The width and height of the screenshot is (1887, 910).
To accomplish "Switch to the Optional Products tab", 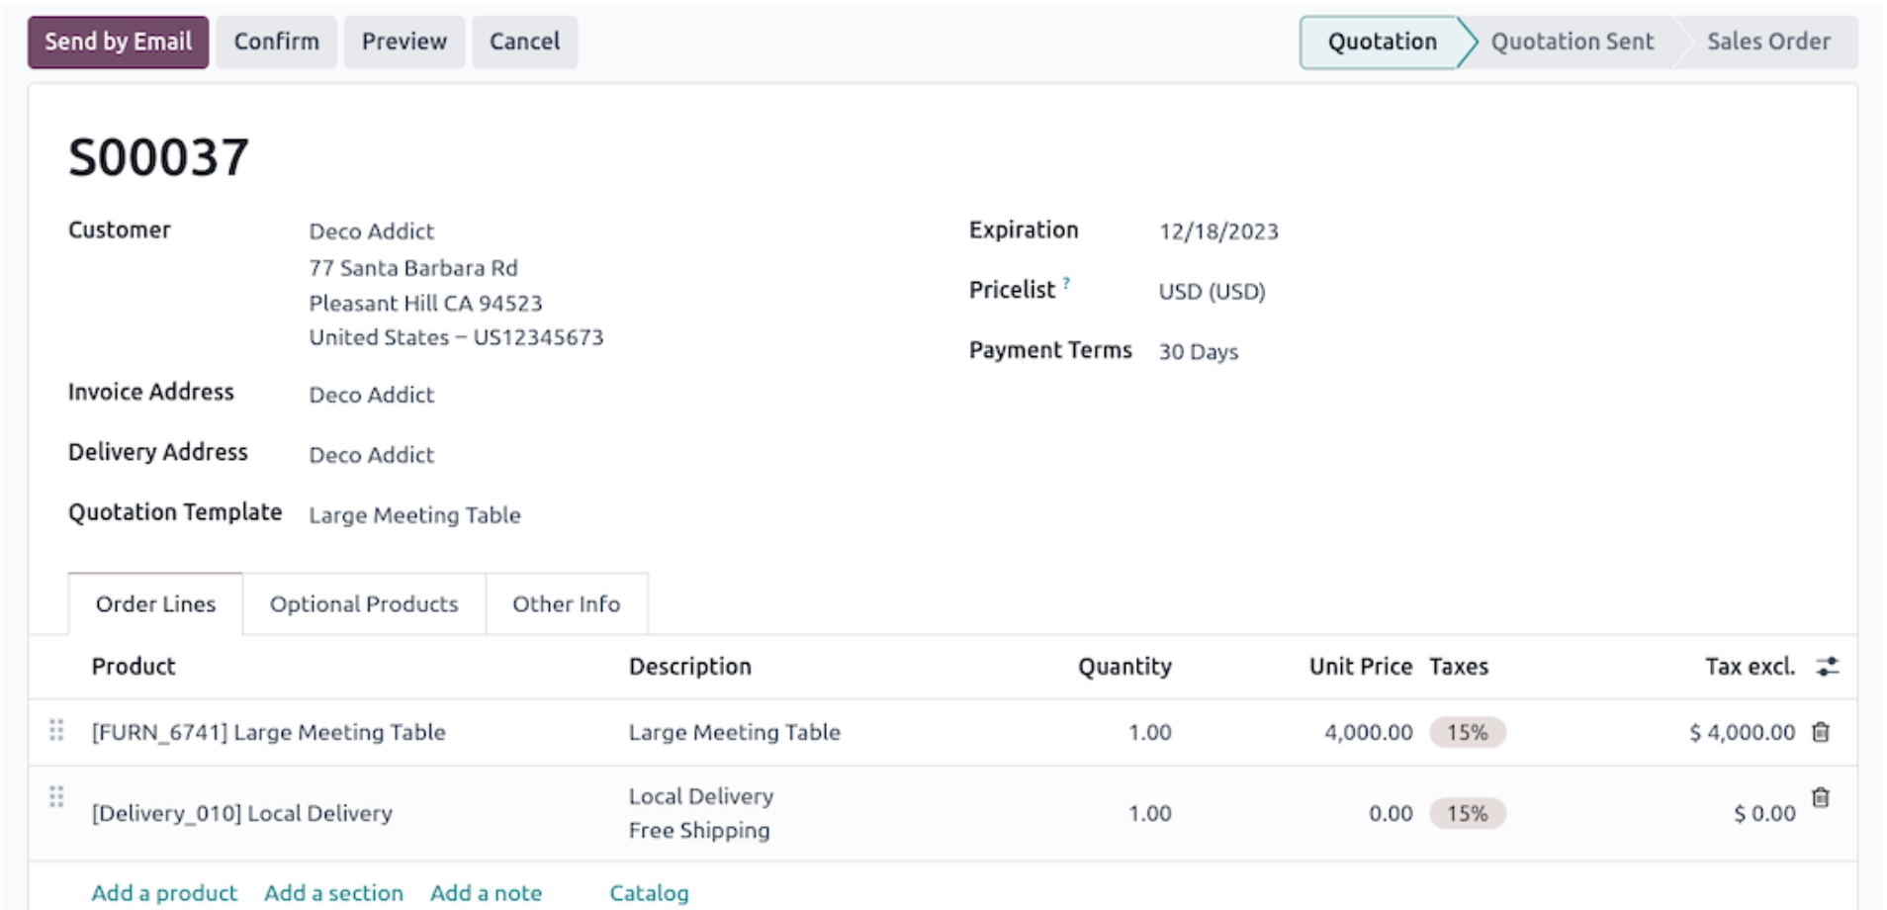I will point(363,603).
